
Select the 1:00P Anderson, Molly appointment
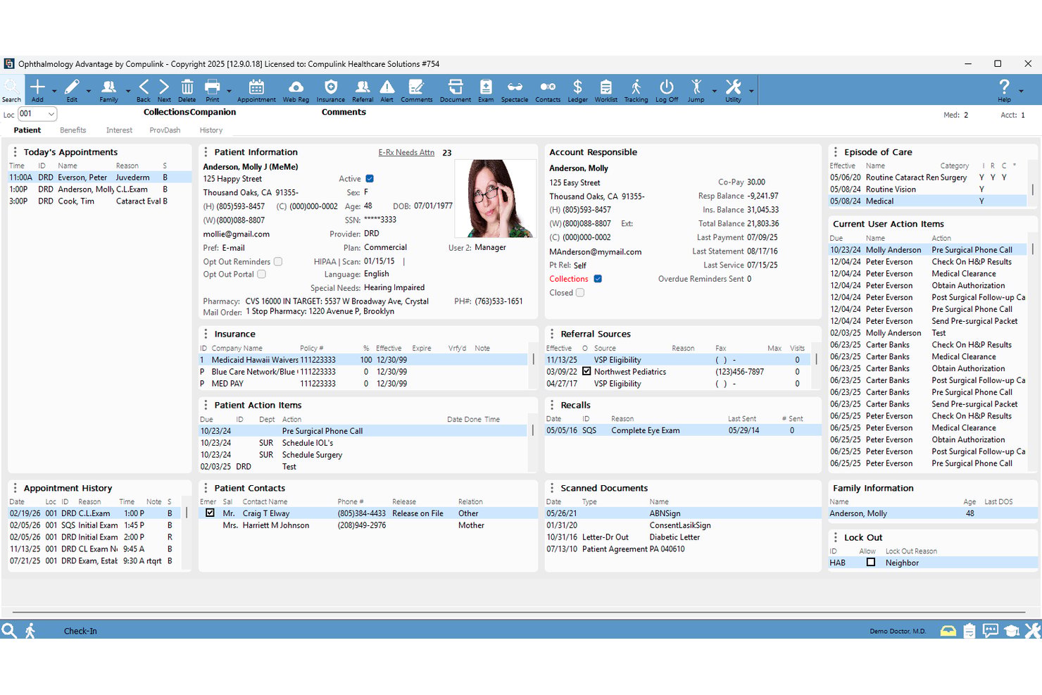tap(99, 189)
